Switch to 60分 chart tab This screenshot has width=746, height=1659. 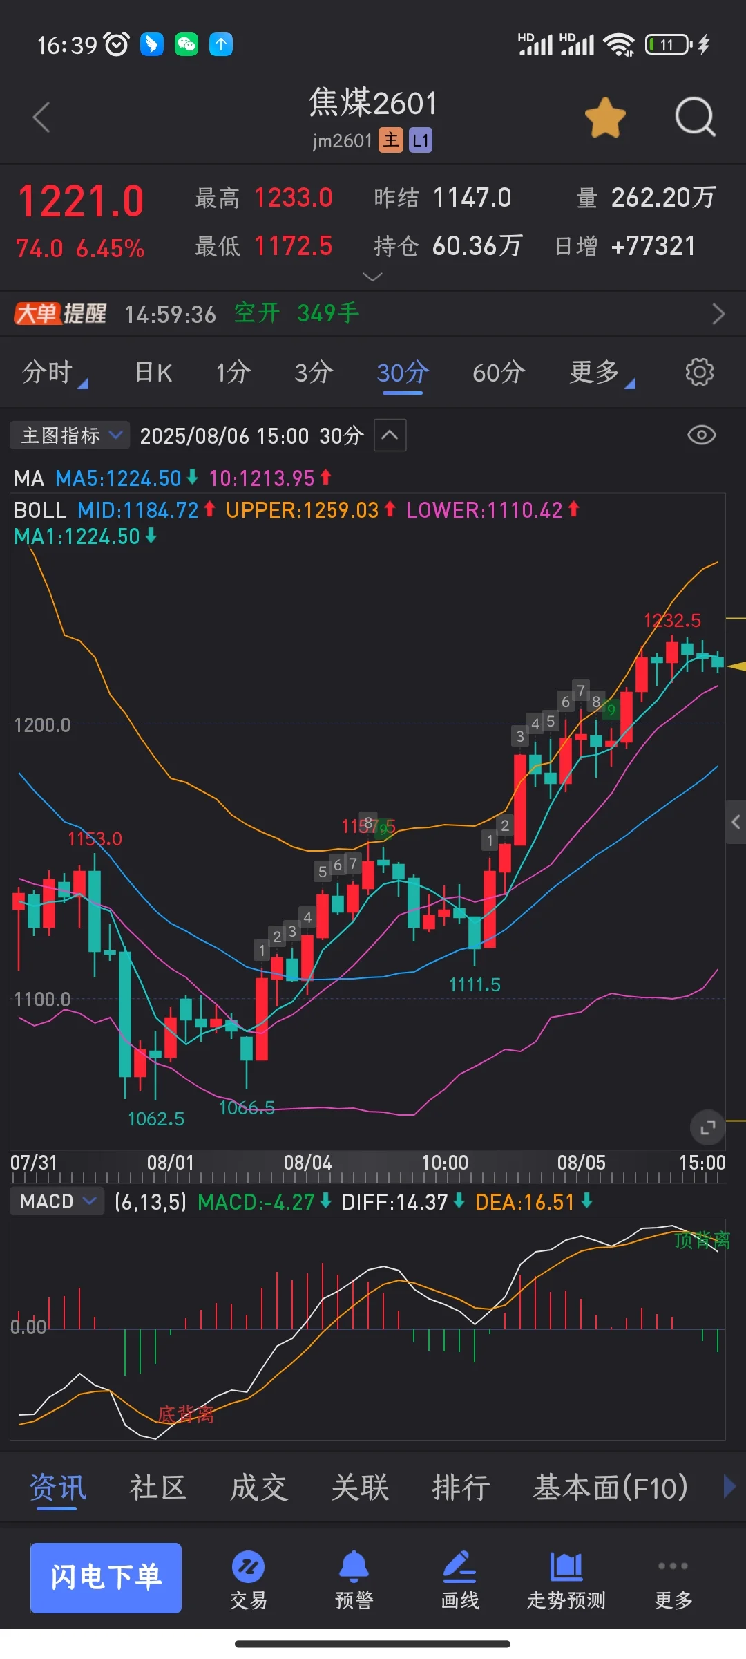point(499,373)
